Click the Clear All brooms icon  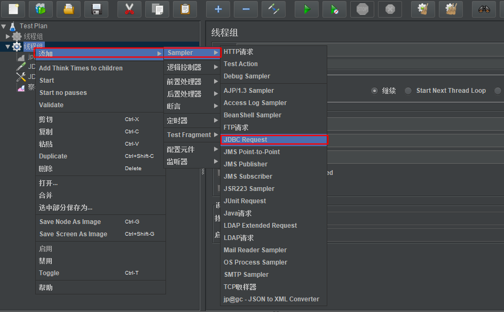pos(451,9)
